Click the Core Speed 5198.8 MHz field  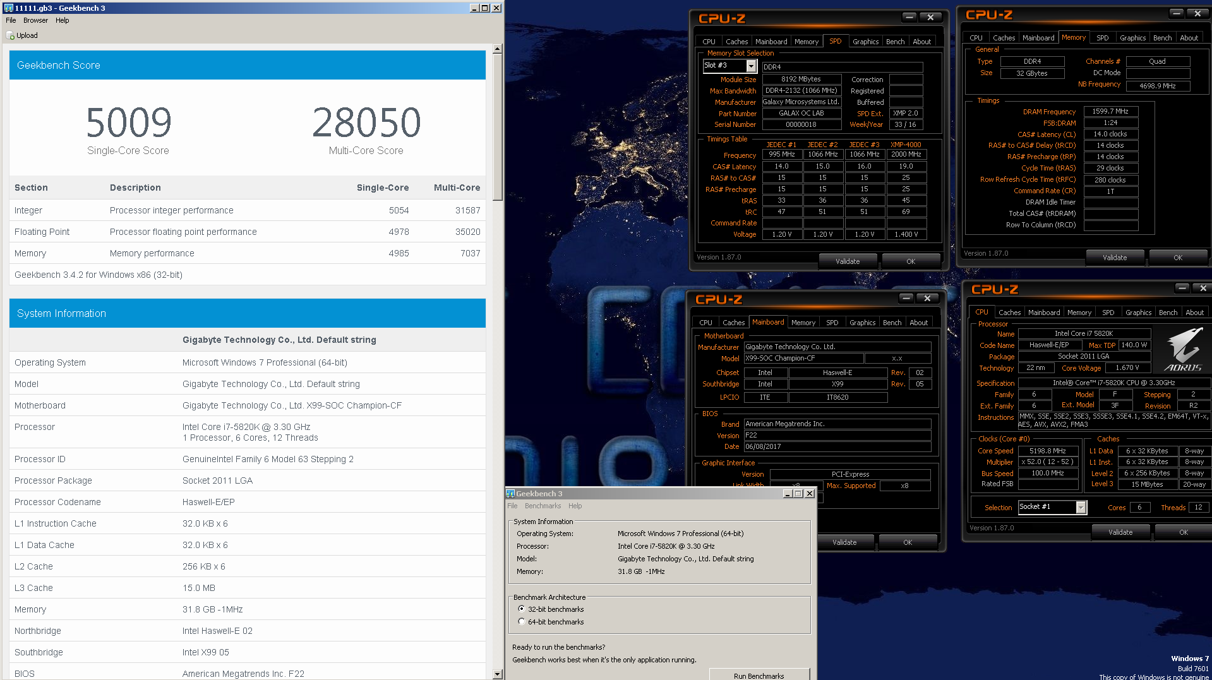[1048, 451]
